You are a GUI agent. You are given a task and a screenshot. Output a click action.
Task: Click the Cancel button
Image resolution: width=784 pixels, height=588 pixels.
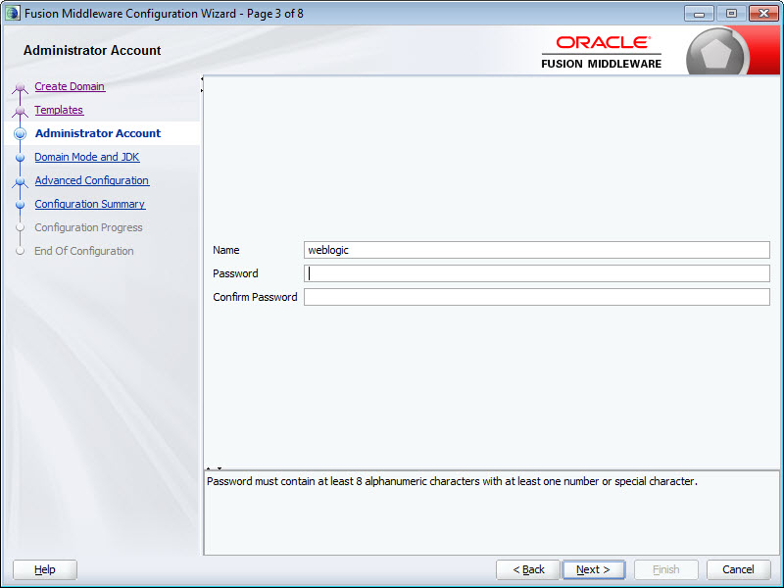point(739,569)
